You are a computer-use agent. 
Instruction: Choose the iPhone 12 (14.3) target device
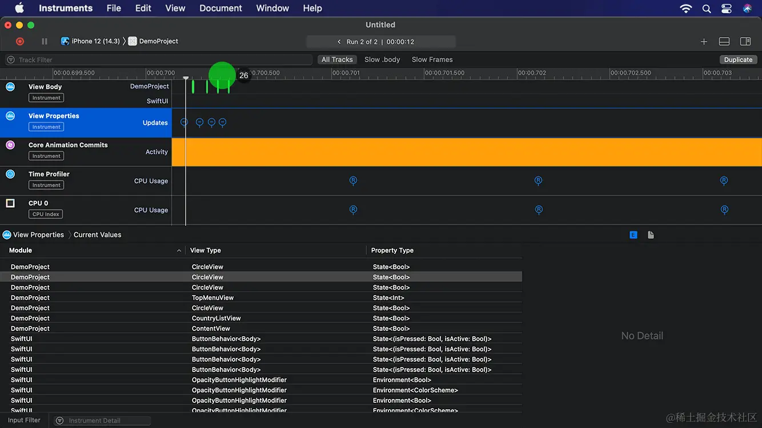[90, 41]
